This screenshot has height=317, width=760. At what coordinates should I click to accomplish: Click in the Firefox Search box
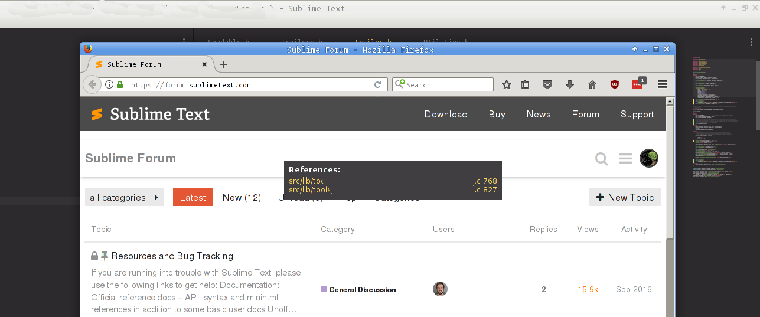[x=448, y=84]
